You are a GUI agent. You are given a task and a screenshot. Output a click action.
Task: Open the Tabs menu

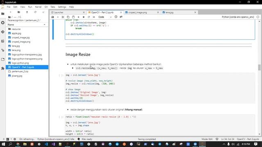[53, 7]
